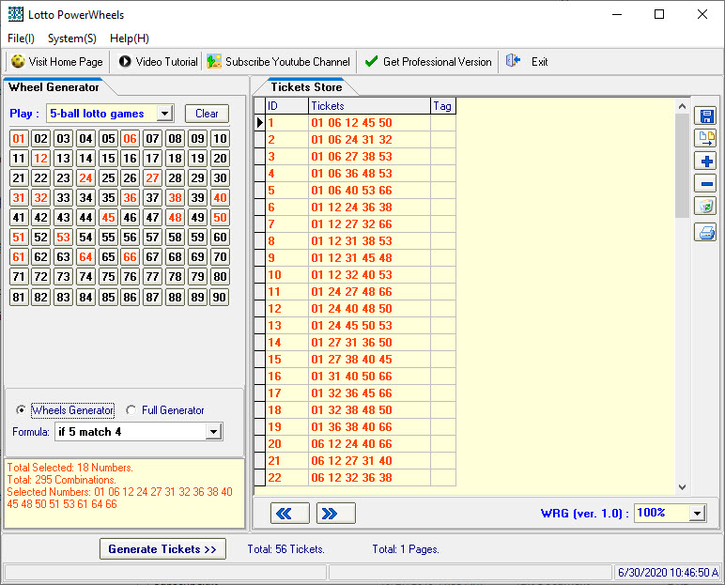Toggle number 64 ball in grid

[85, 256]
